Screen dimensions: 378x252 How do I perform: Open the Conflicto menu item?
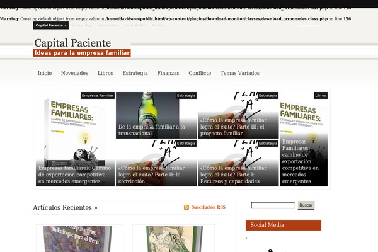tap(200, 73)
